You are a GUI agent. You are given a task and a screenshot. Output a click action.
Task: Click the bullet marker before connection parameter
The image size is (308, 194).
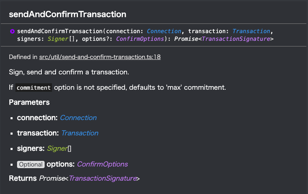(x=12, y=118)
